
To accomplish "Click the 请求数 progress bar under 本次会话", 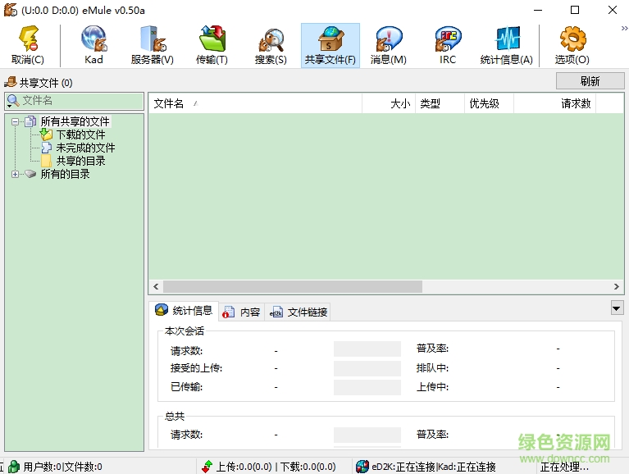I will coord(367,349).
